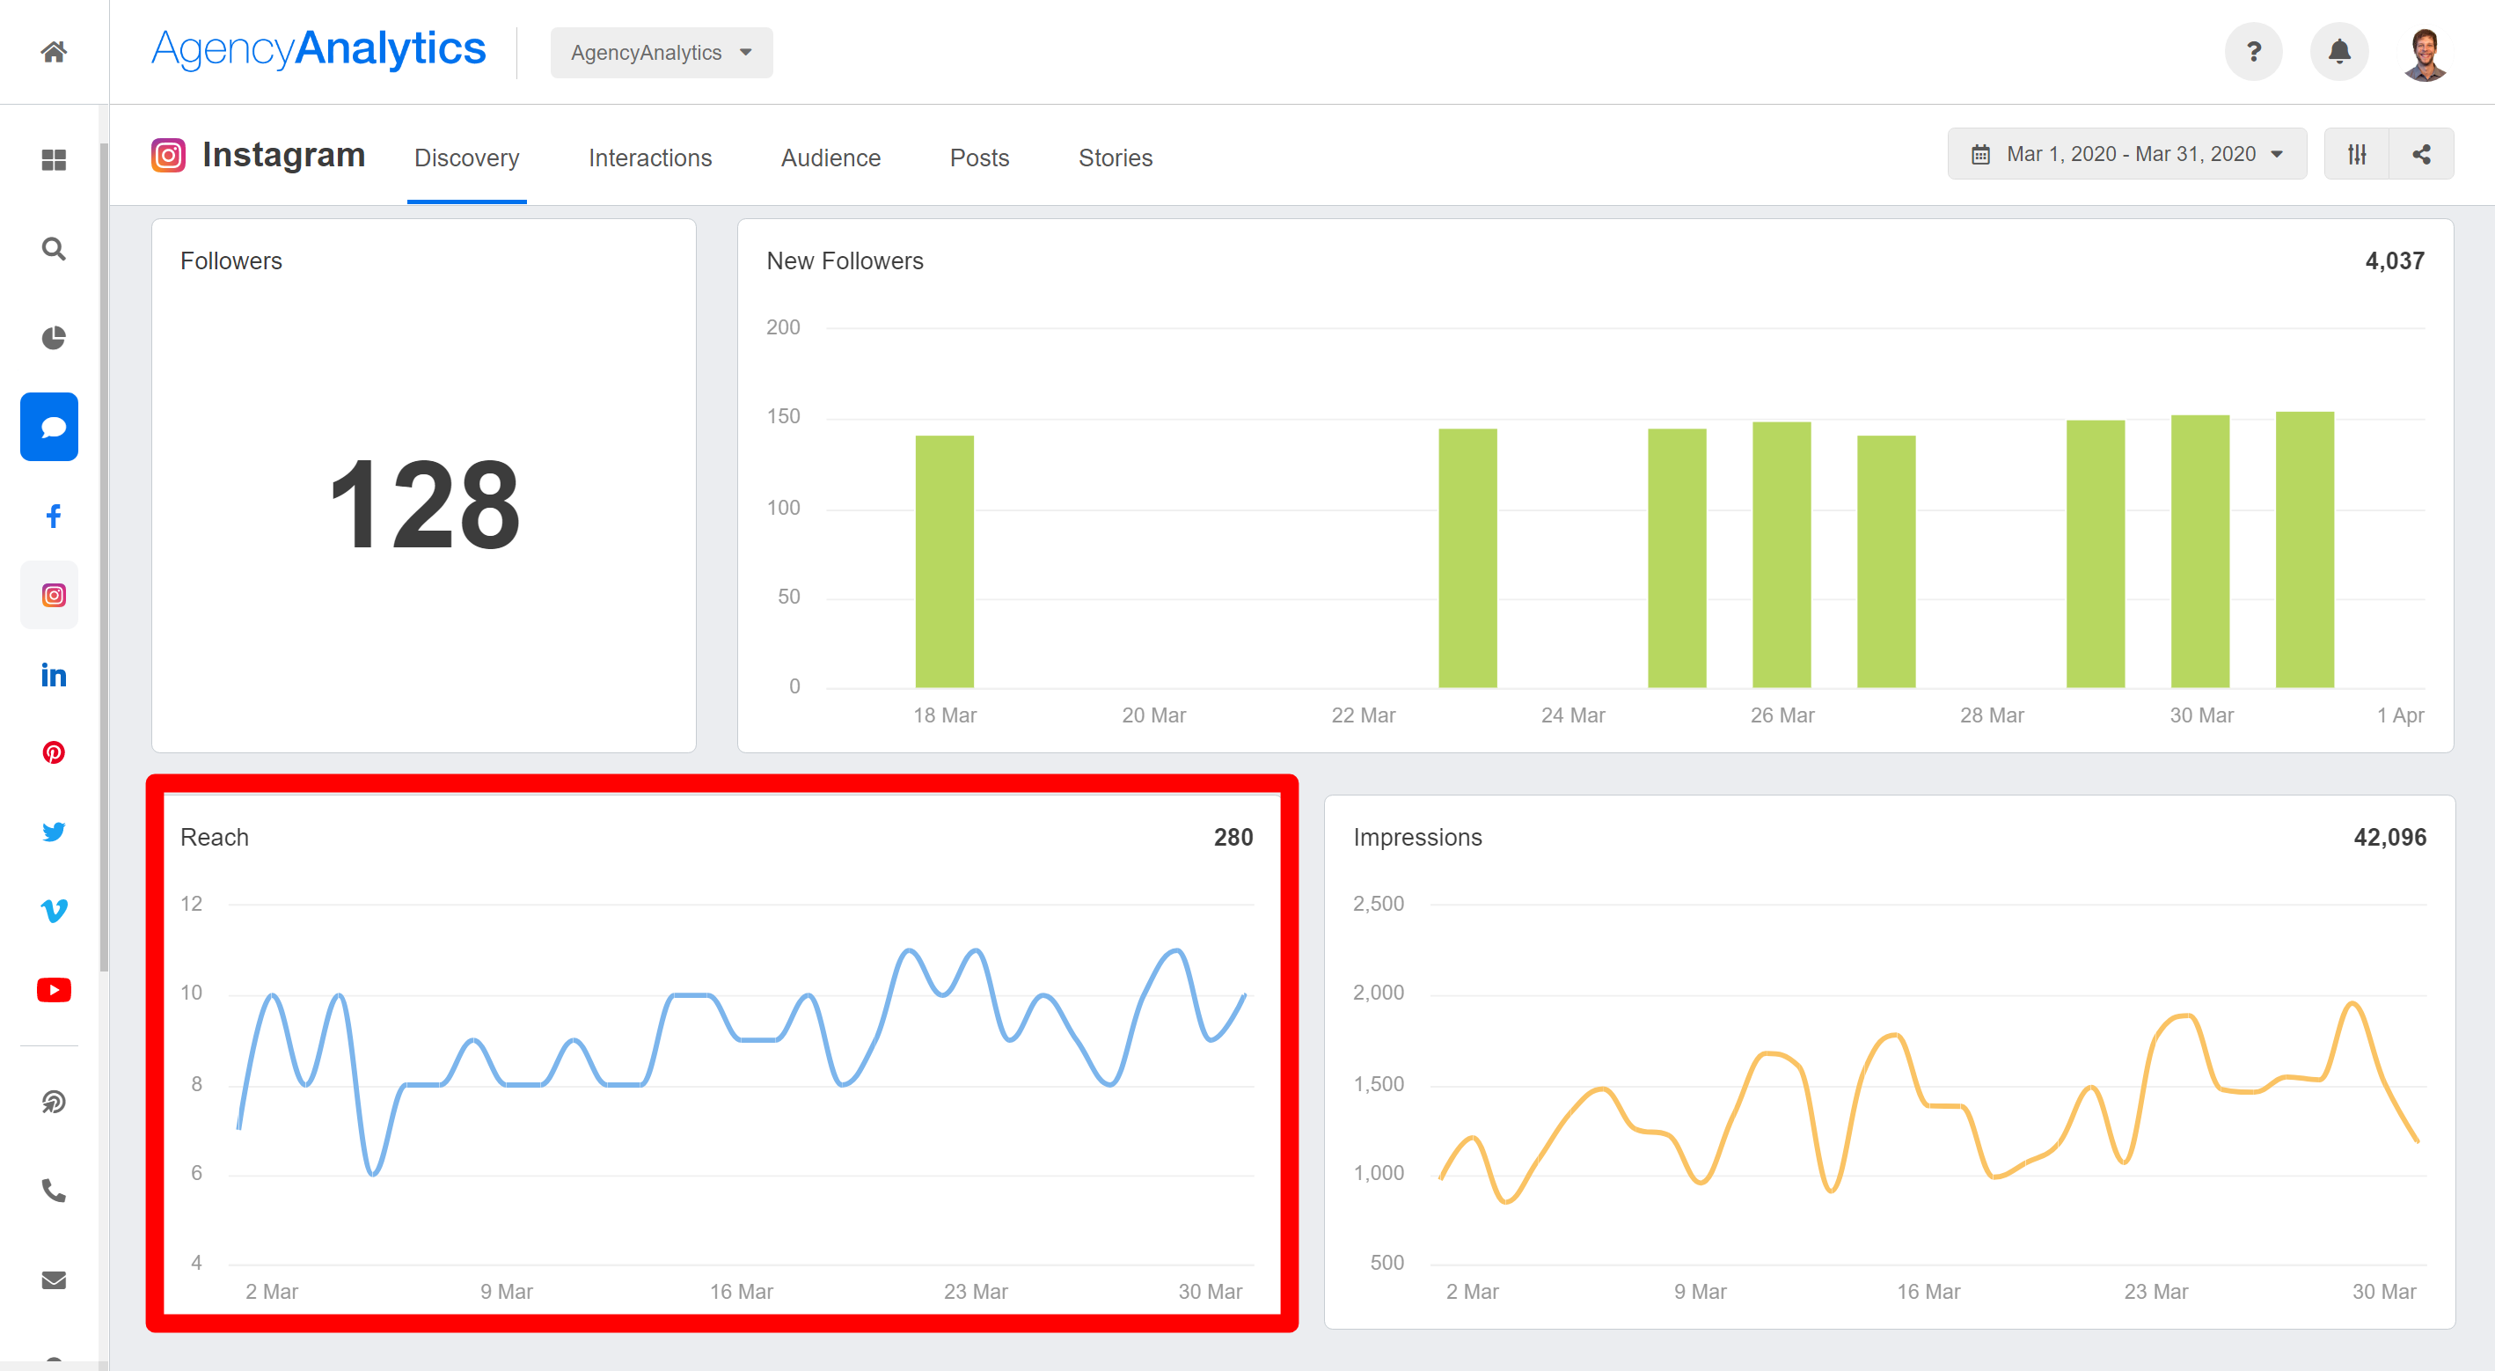Open the YouTube integration icon
The image size is (2495, 1371).
click(x=54, y=990)
